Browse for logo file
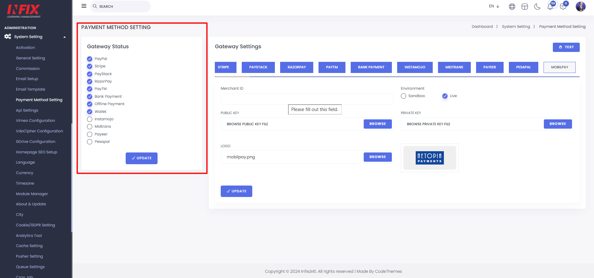Screen dimensions: 594x278 click(x=378, y=157)
